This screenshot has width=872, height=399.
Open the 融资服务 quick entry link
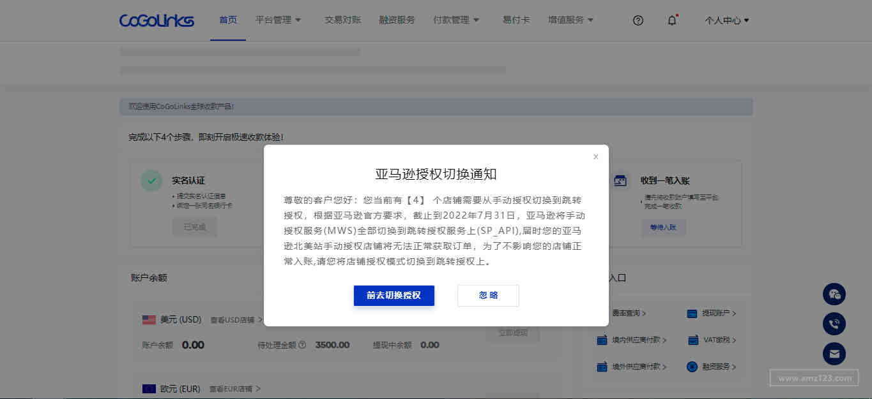(x=719, y=367)
